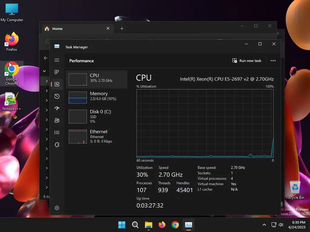Open My Computer desktop icon
310x232 pixels.
pos(12,12)
